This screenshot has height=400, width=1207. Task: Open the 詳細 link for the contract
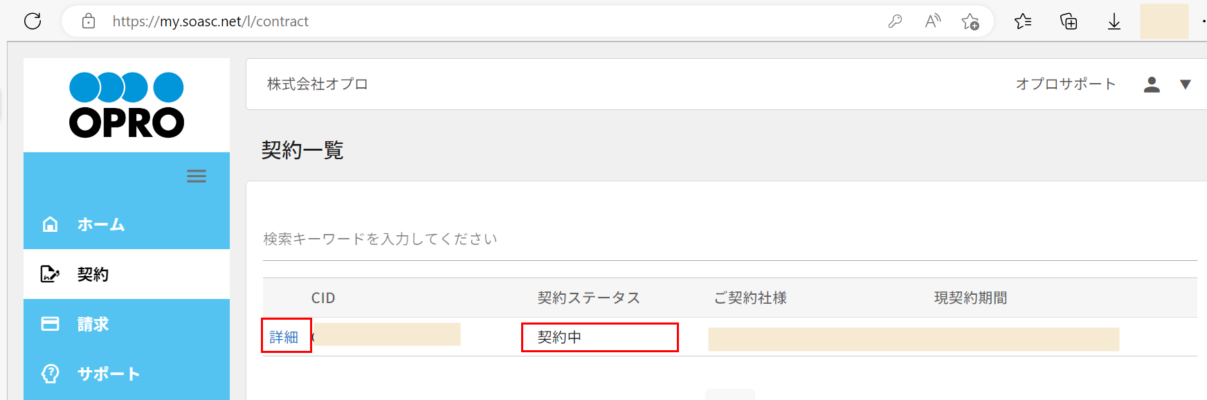(x=284, y=337)
